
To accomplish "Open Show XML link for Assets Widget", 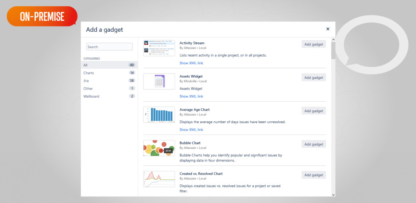I will 191,96.
